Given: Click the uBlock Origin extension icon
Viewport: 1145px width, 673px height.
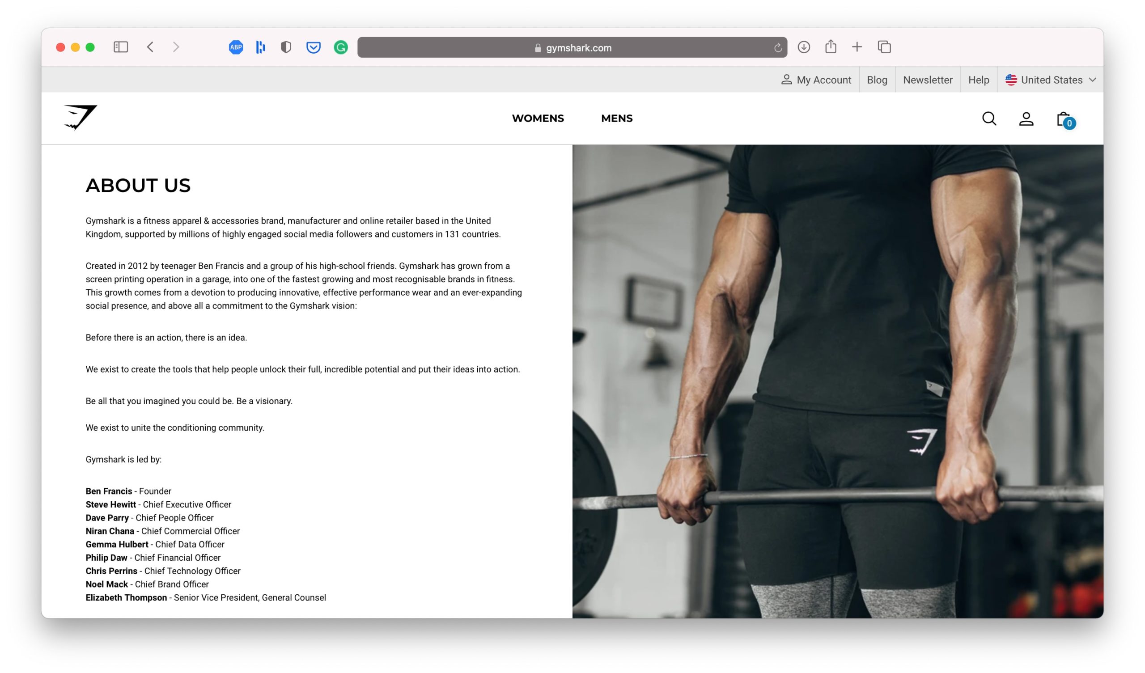Looking at the screenshot, I should (x=286, y=47).
